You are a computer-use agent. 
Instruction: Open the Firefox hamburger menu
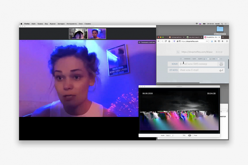227,41
